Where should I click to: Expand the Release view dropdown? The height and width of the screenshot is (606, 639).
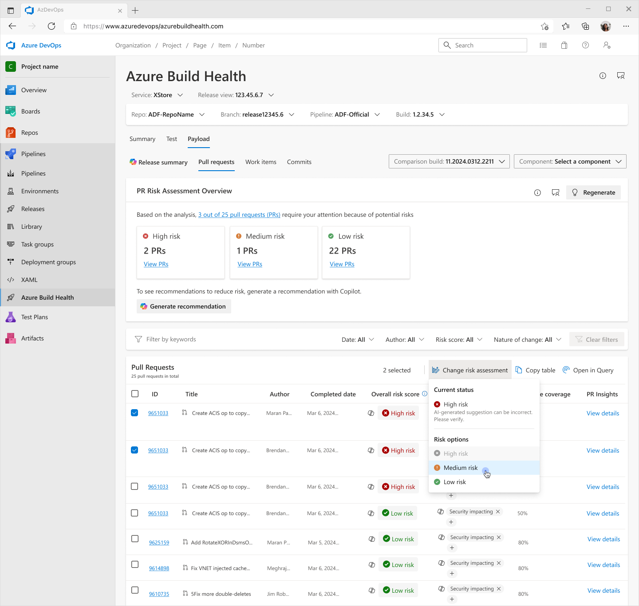tap(236, 95)
